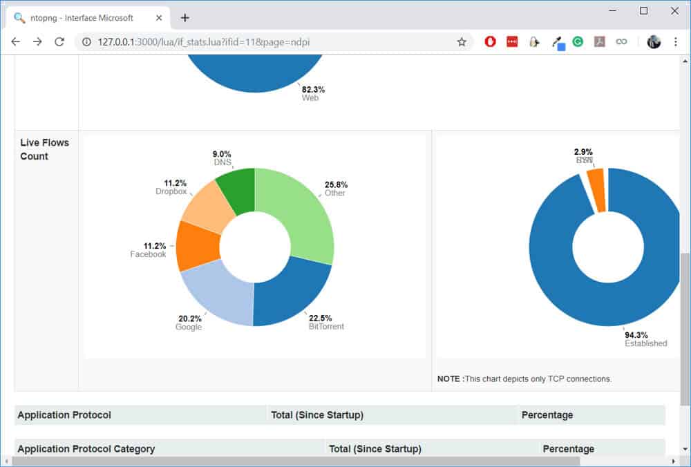
Task: Open the Chrome three-dot menu
Action: pos(676,42)
